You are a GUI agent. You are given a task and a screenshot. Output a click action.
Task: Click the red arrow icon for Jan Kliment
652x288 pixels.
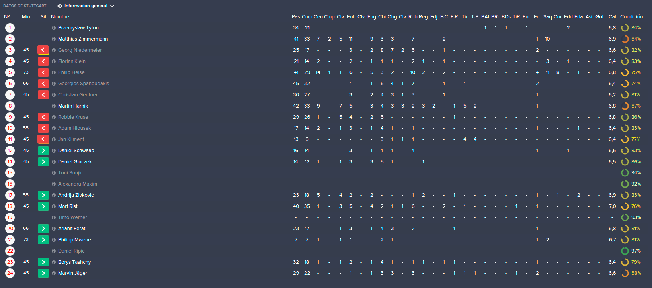coord(43,139)
